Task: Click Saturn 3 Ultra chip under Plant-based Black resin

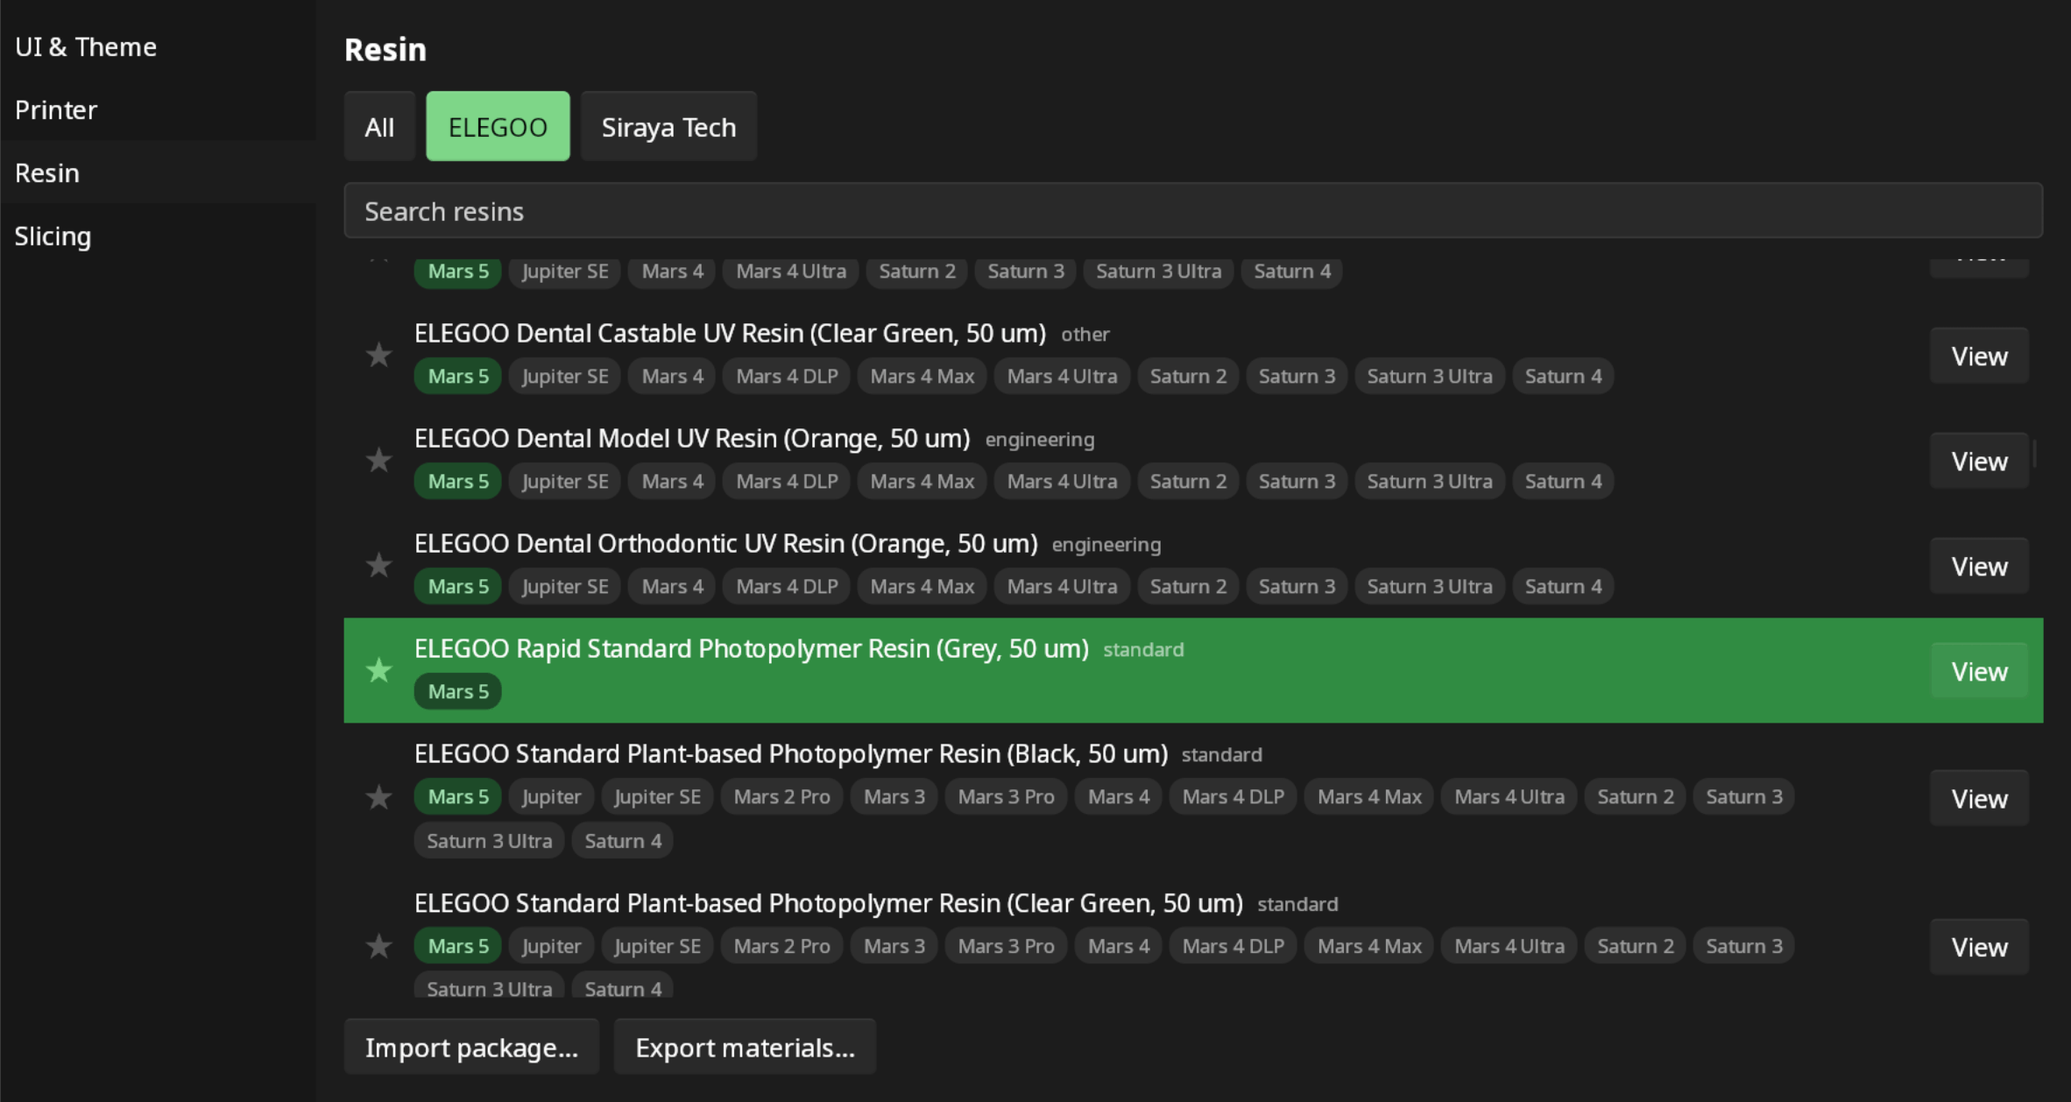Action: [489, 842]
